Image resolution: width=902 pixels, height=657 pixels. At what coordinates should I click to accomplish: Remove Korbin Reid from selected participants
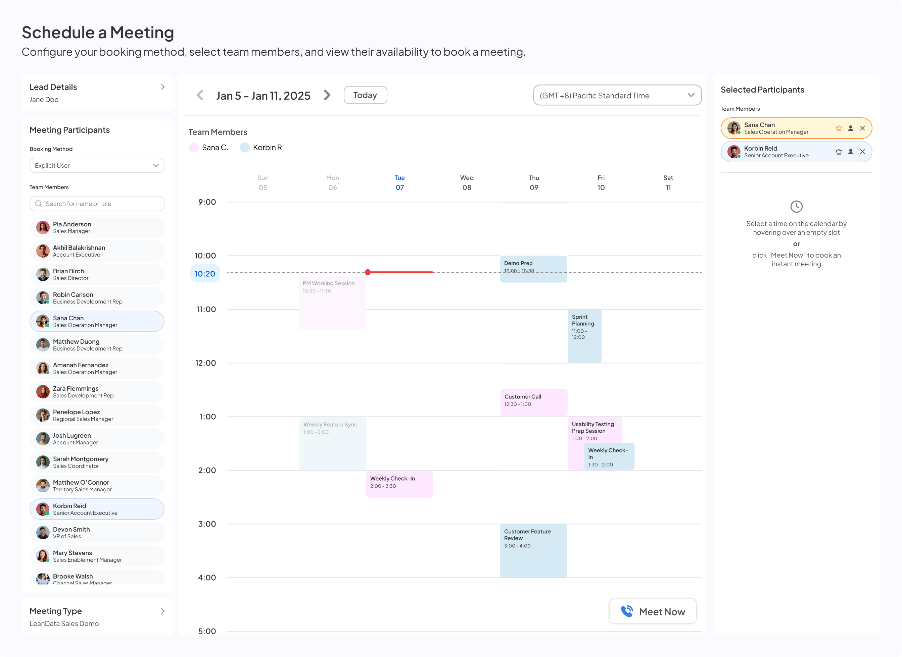coord(862,152)
